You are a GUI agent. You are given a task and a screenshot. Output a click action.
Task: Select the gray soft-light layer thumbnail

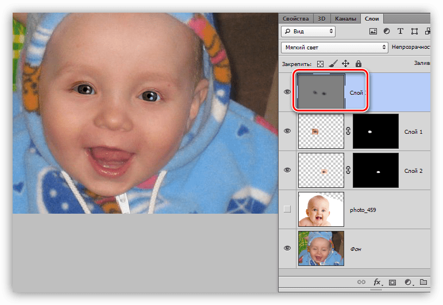point(321,91)
